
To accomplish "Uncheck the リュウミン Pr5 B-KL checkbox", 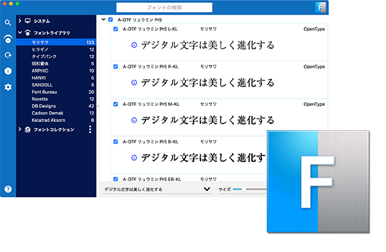I will 115,142.
